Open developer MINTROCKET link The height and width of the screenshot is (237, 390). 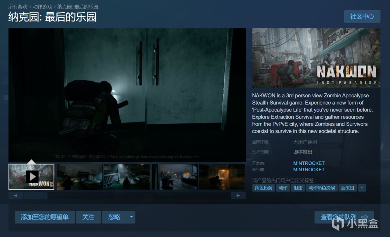click(309, 163)
